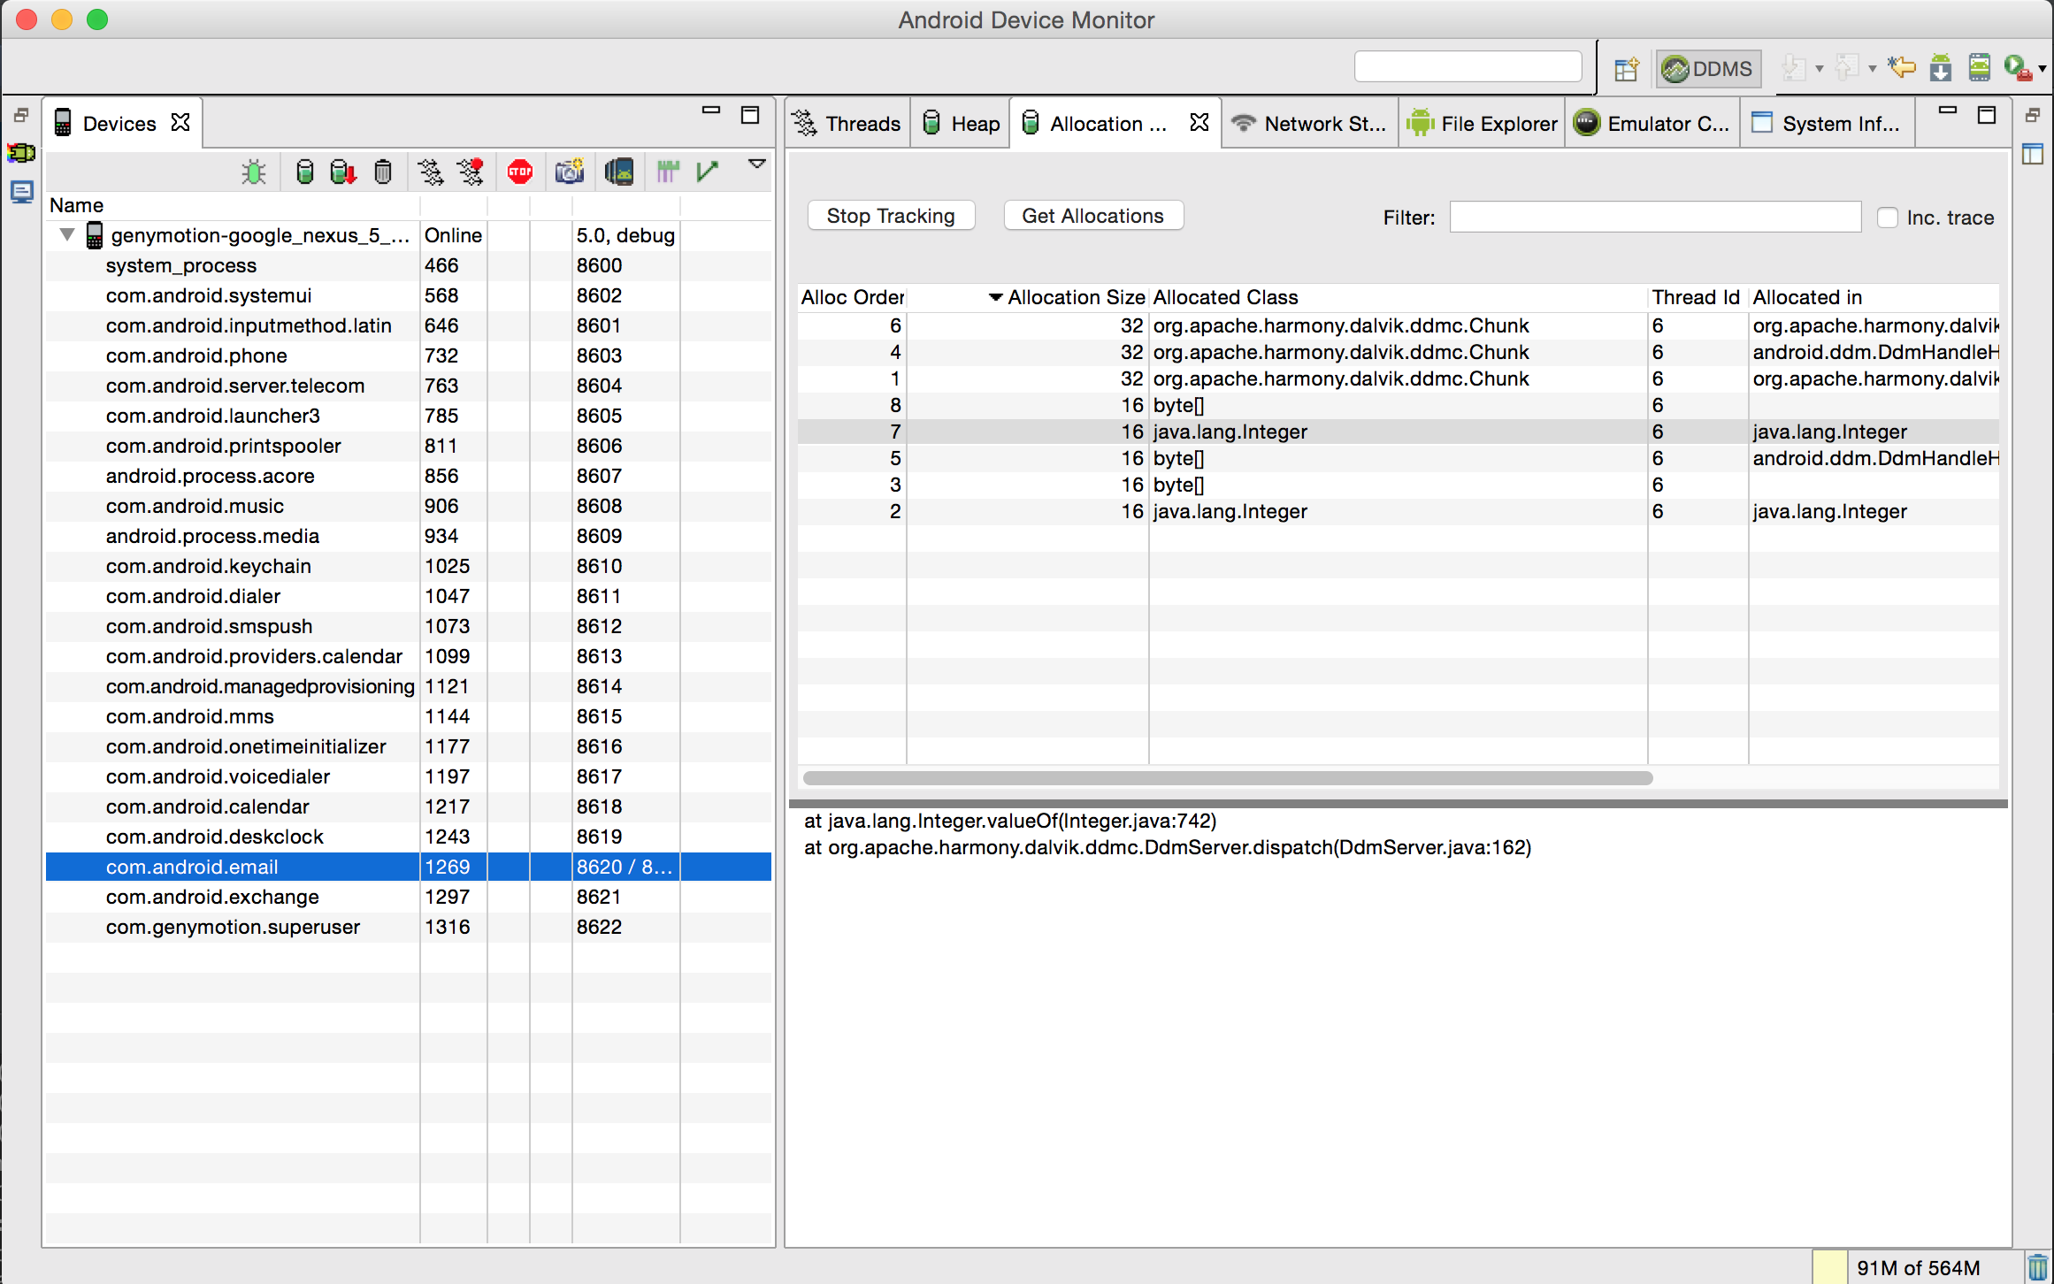Start method profiling with red-dot threads icon
The image size is (2054, 1284).
(471, 172)
